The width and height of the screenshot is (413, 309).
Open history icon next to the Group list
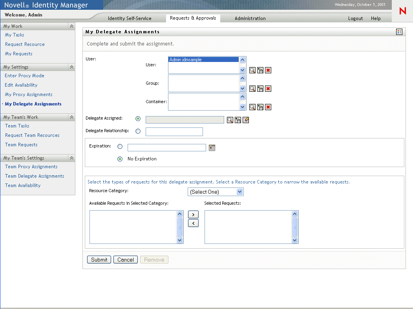click(260, 89)
